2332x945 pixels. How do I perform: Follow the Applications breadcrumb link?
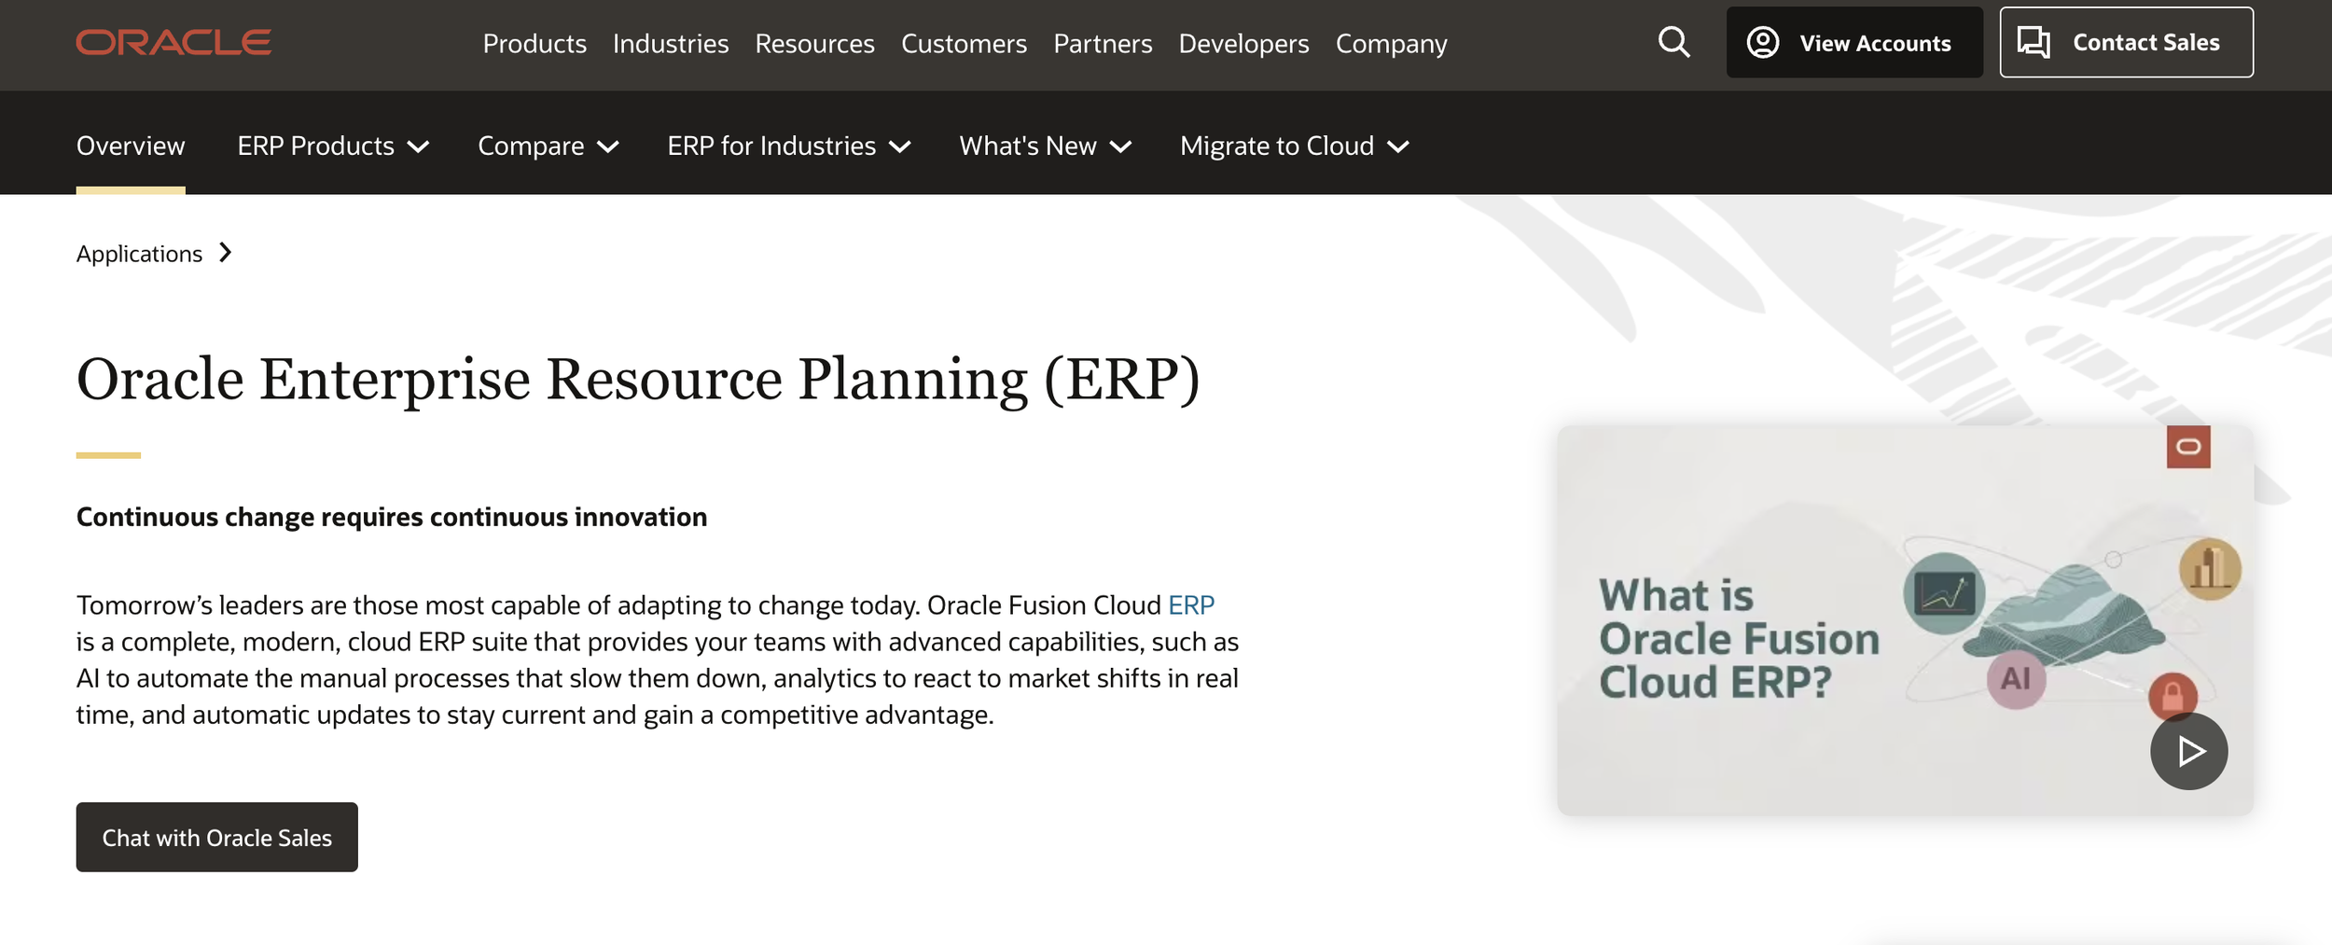[139, 254]
